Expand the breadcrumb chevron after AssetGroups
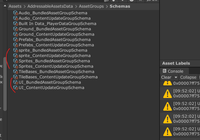This screenshot has height=140, width=200. click(107, 6)
